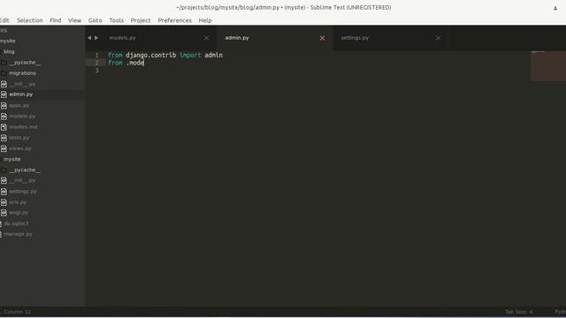The width and height of the screenshot is (566, 318).
Task: Open the Preferences menu
Action: pyautogui.click(x=175, y=20)
